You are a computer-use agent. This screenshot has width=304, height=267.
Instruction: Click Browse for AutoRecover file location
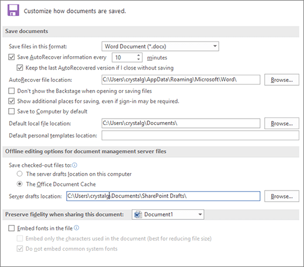(282, 79)
